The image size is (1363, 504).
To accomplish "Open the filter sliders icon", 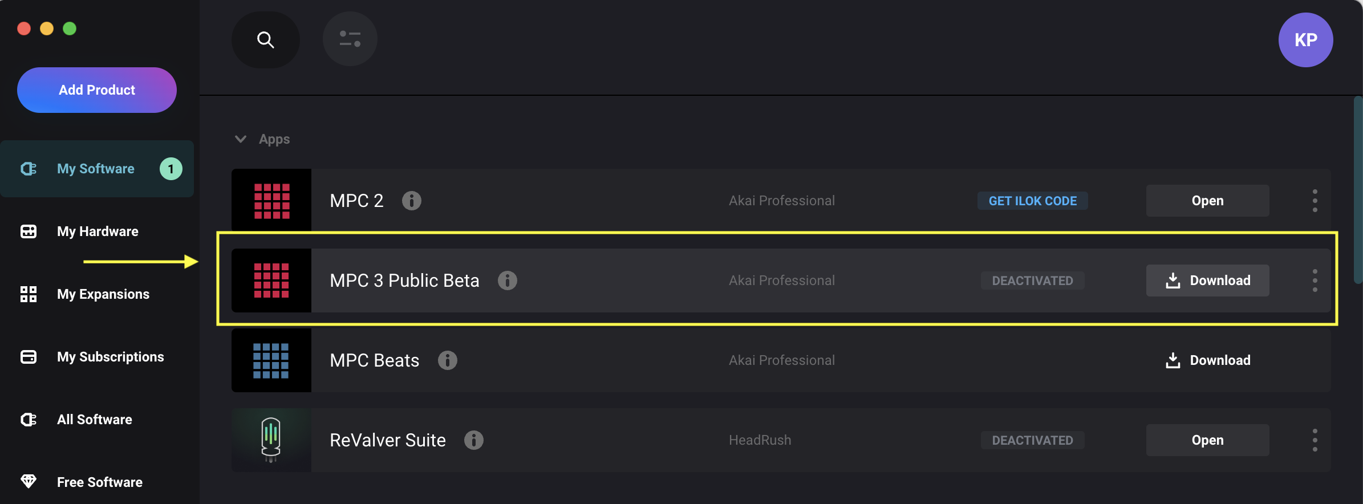I will coord(350,39).
